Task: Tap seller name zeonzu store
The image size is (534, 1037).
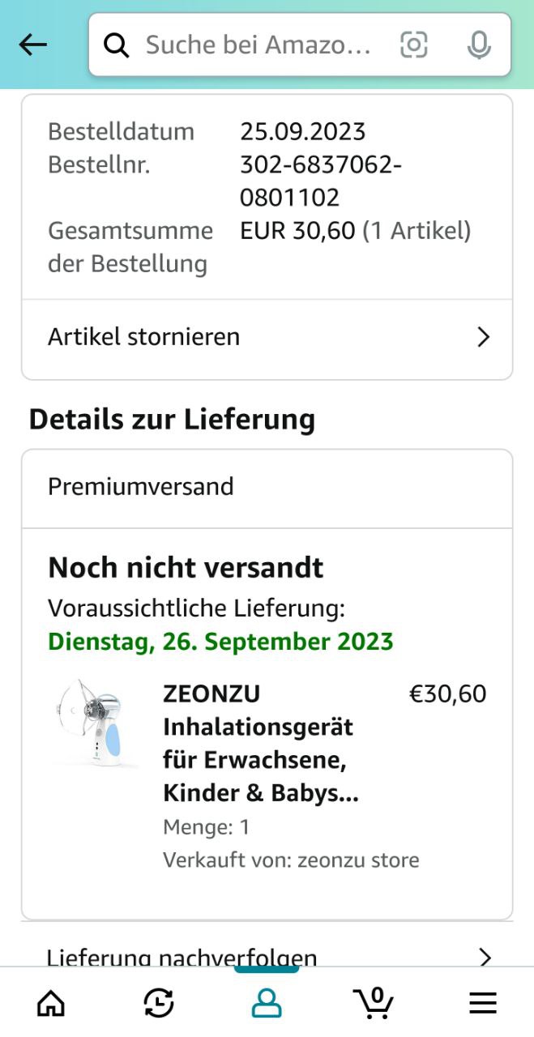Action: click(x=358, y=860)
